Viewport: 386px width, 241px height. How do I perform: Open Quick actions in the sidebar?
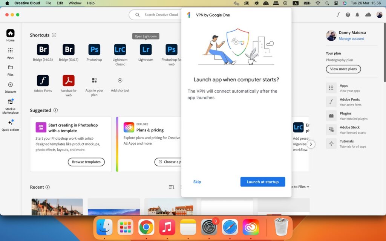[10, 125]
